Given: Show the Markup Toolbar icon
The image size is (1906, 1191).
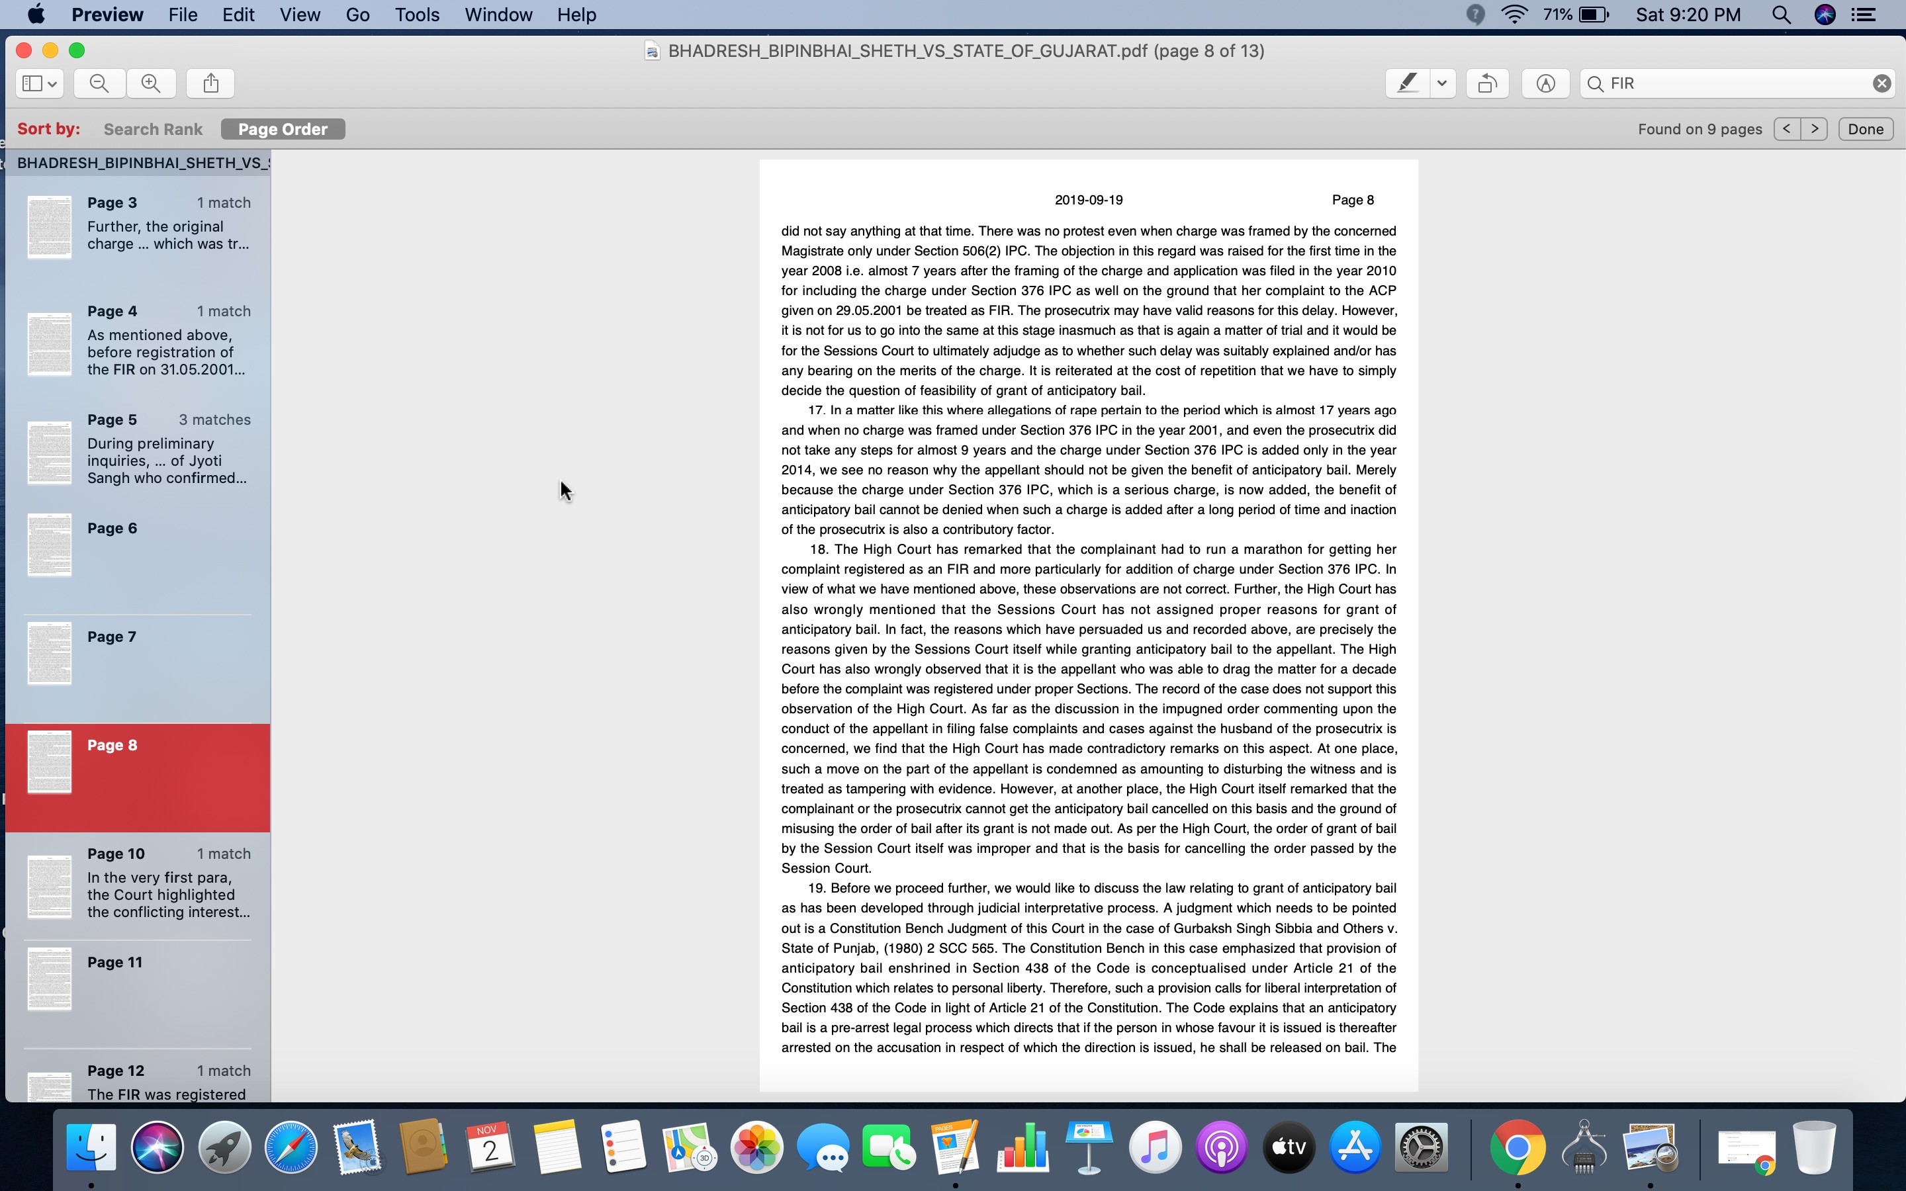Looking at the screenshot, I should [x=1545, y=83].
